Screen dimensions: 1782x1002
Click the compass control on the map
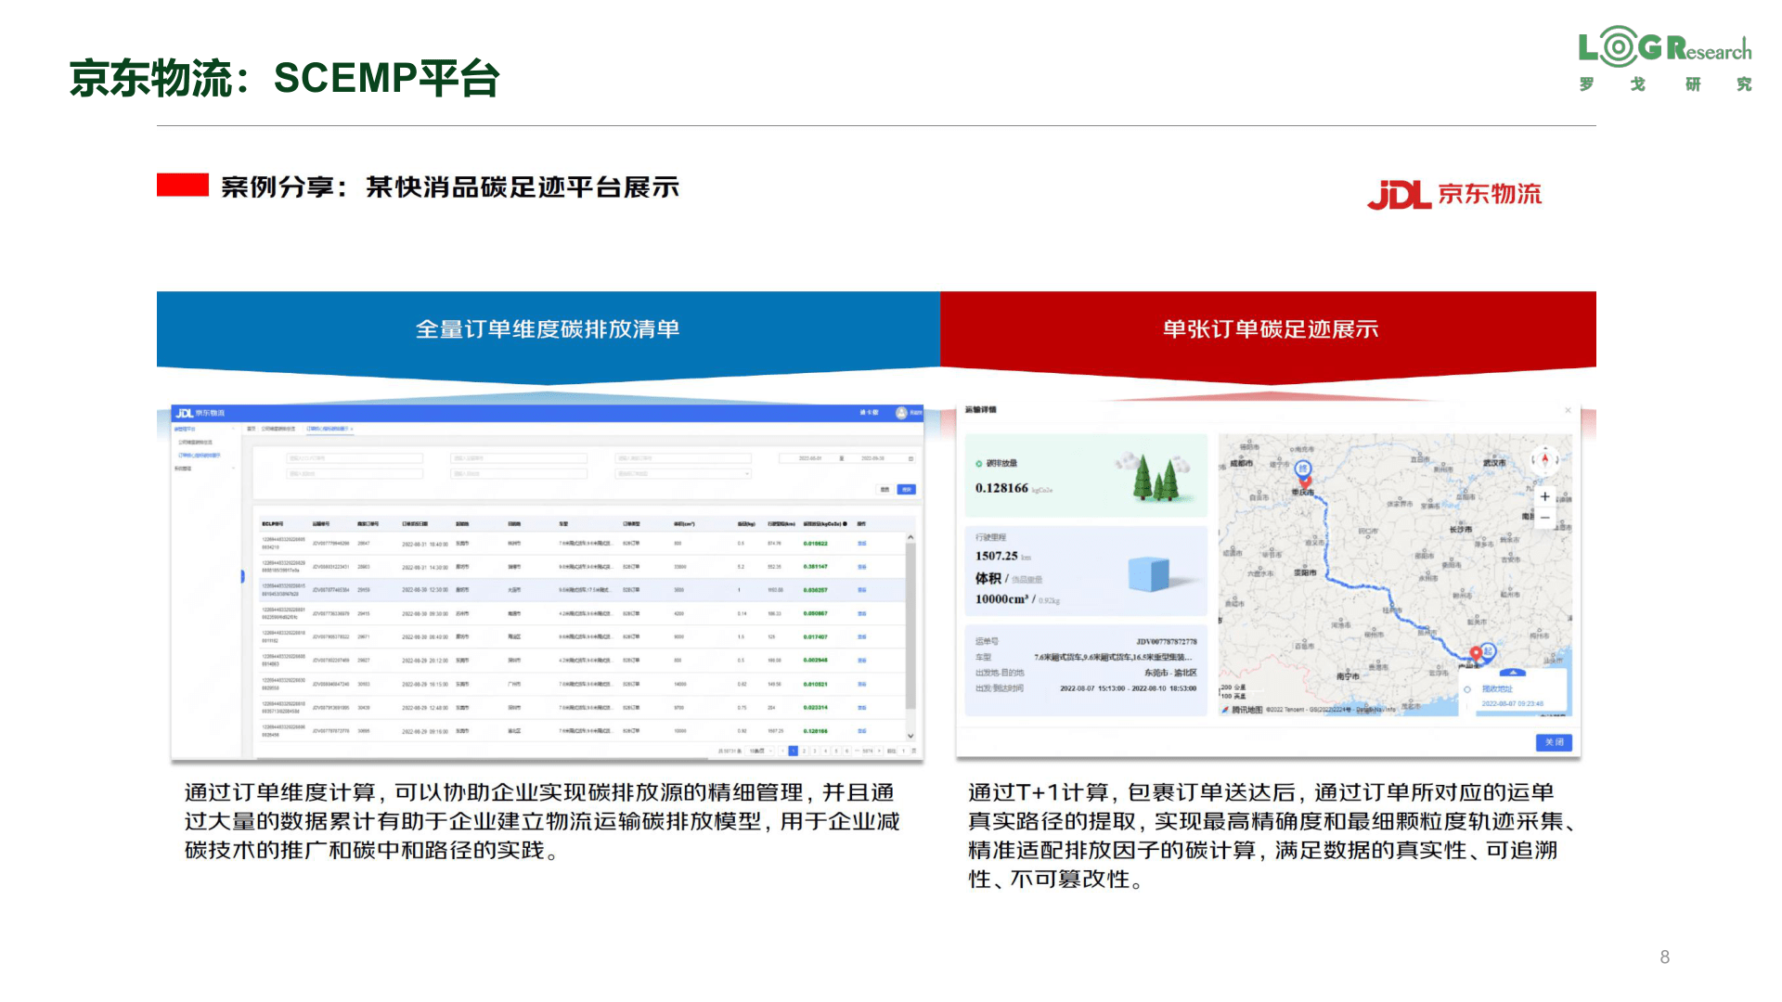1544,459
